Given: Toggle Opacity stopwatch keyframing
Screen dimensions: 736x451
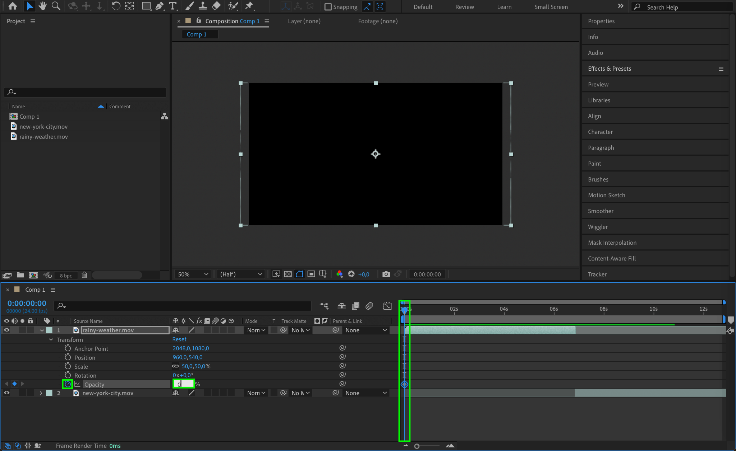Looking at the screenshot, I should (68, 384).
